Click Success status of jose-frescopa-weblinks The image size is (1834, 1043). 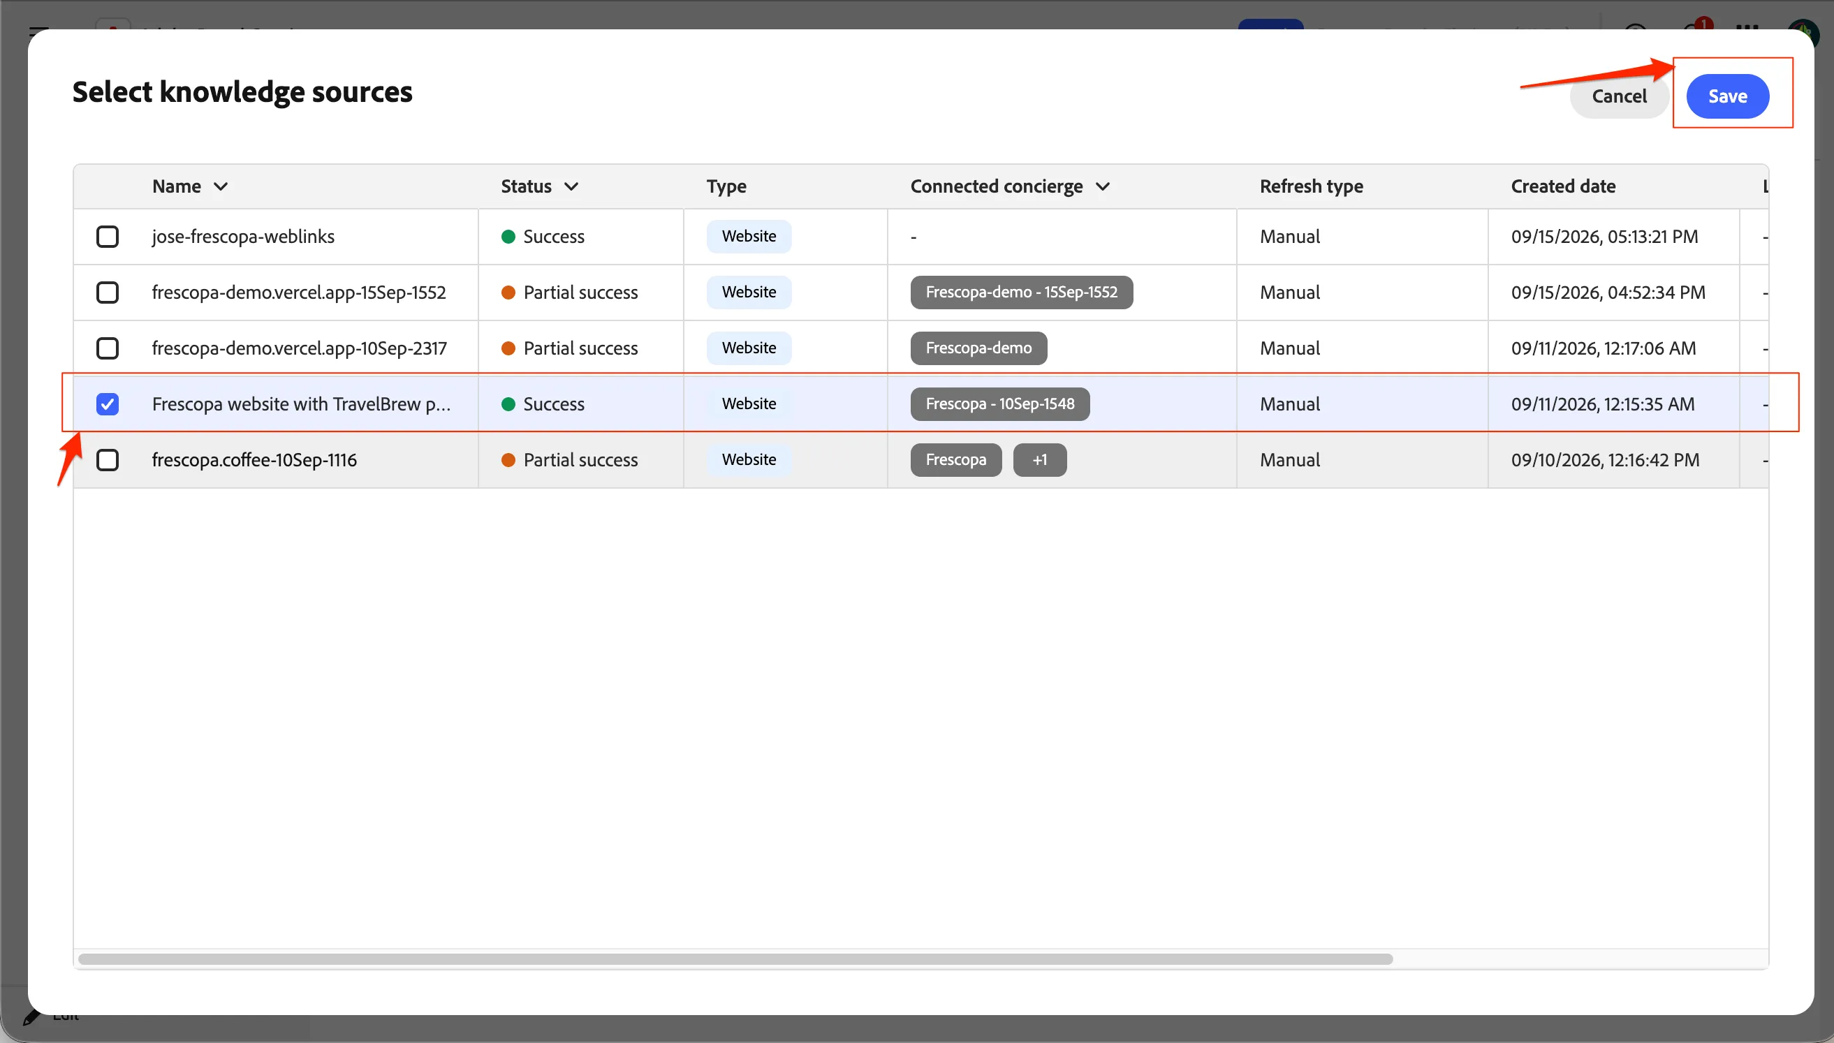tap(543, 237)
